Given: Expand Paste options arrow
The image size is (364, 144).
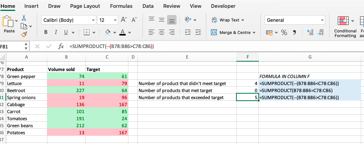Looking at the screenshot, I should pyautogui.click(x=16, y=21).
